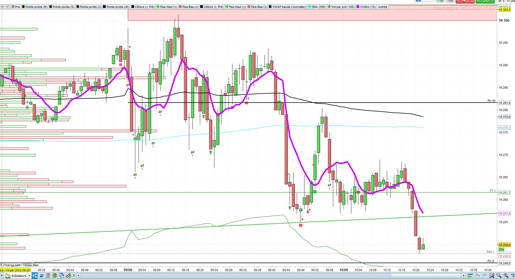Screen dimensions: 515x279
Task: Select the Points pivots (S) indicator tag
Action: [62, 7]
